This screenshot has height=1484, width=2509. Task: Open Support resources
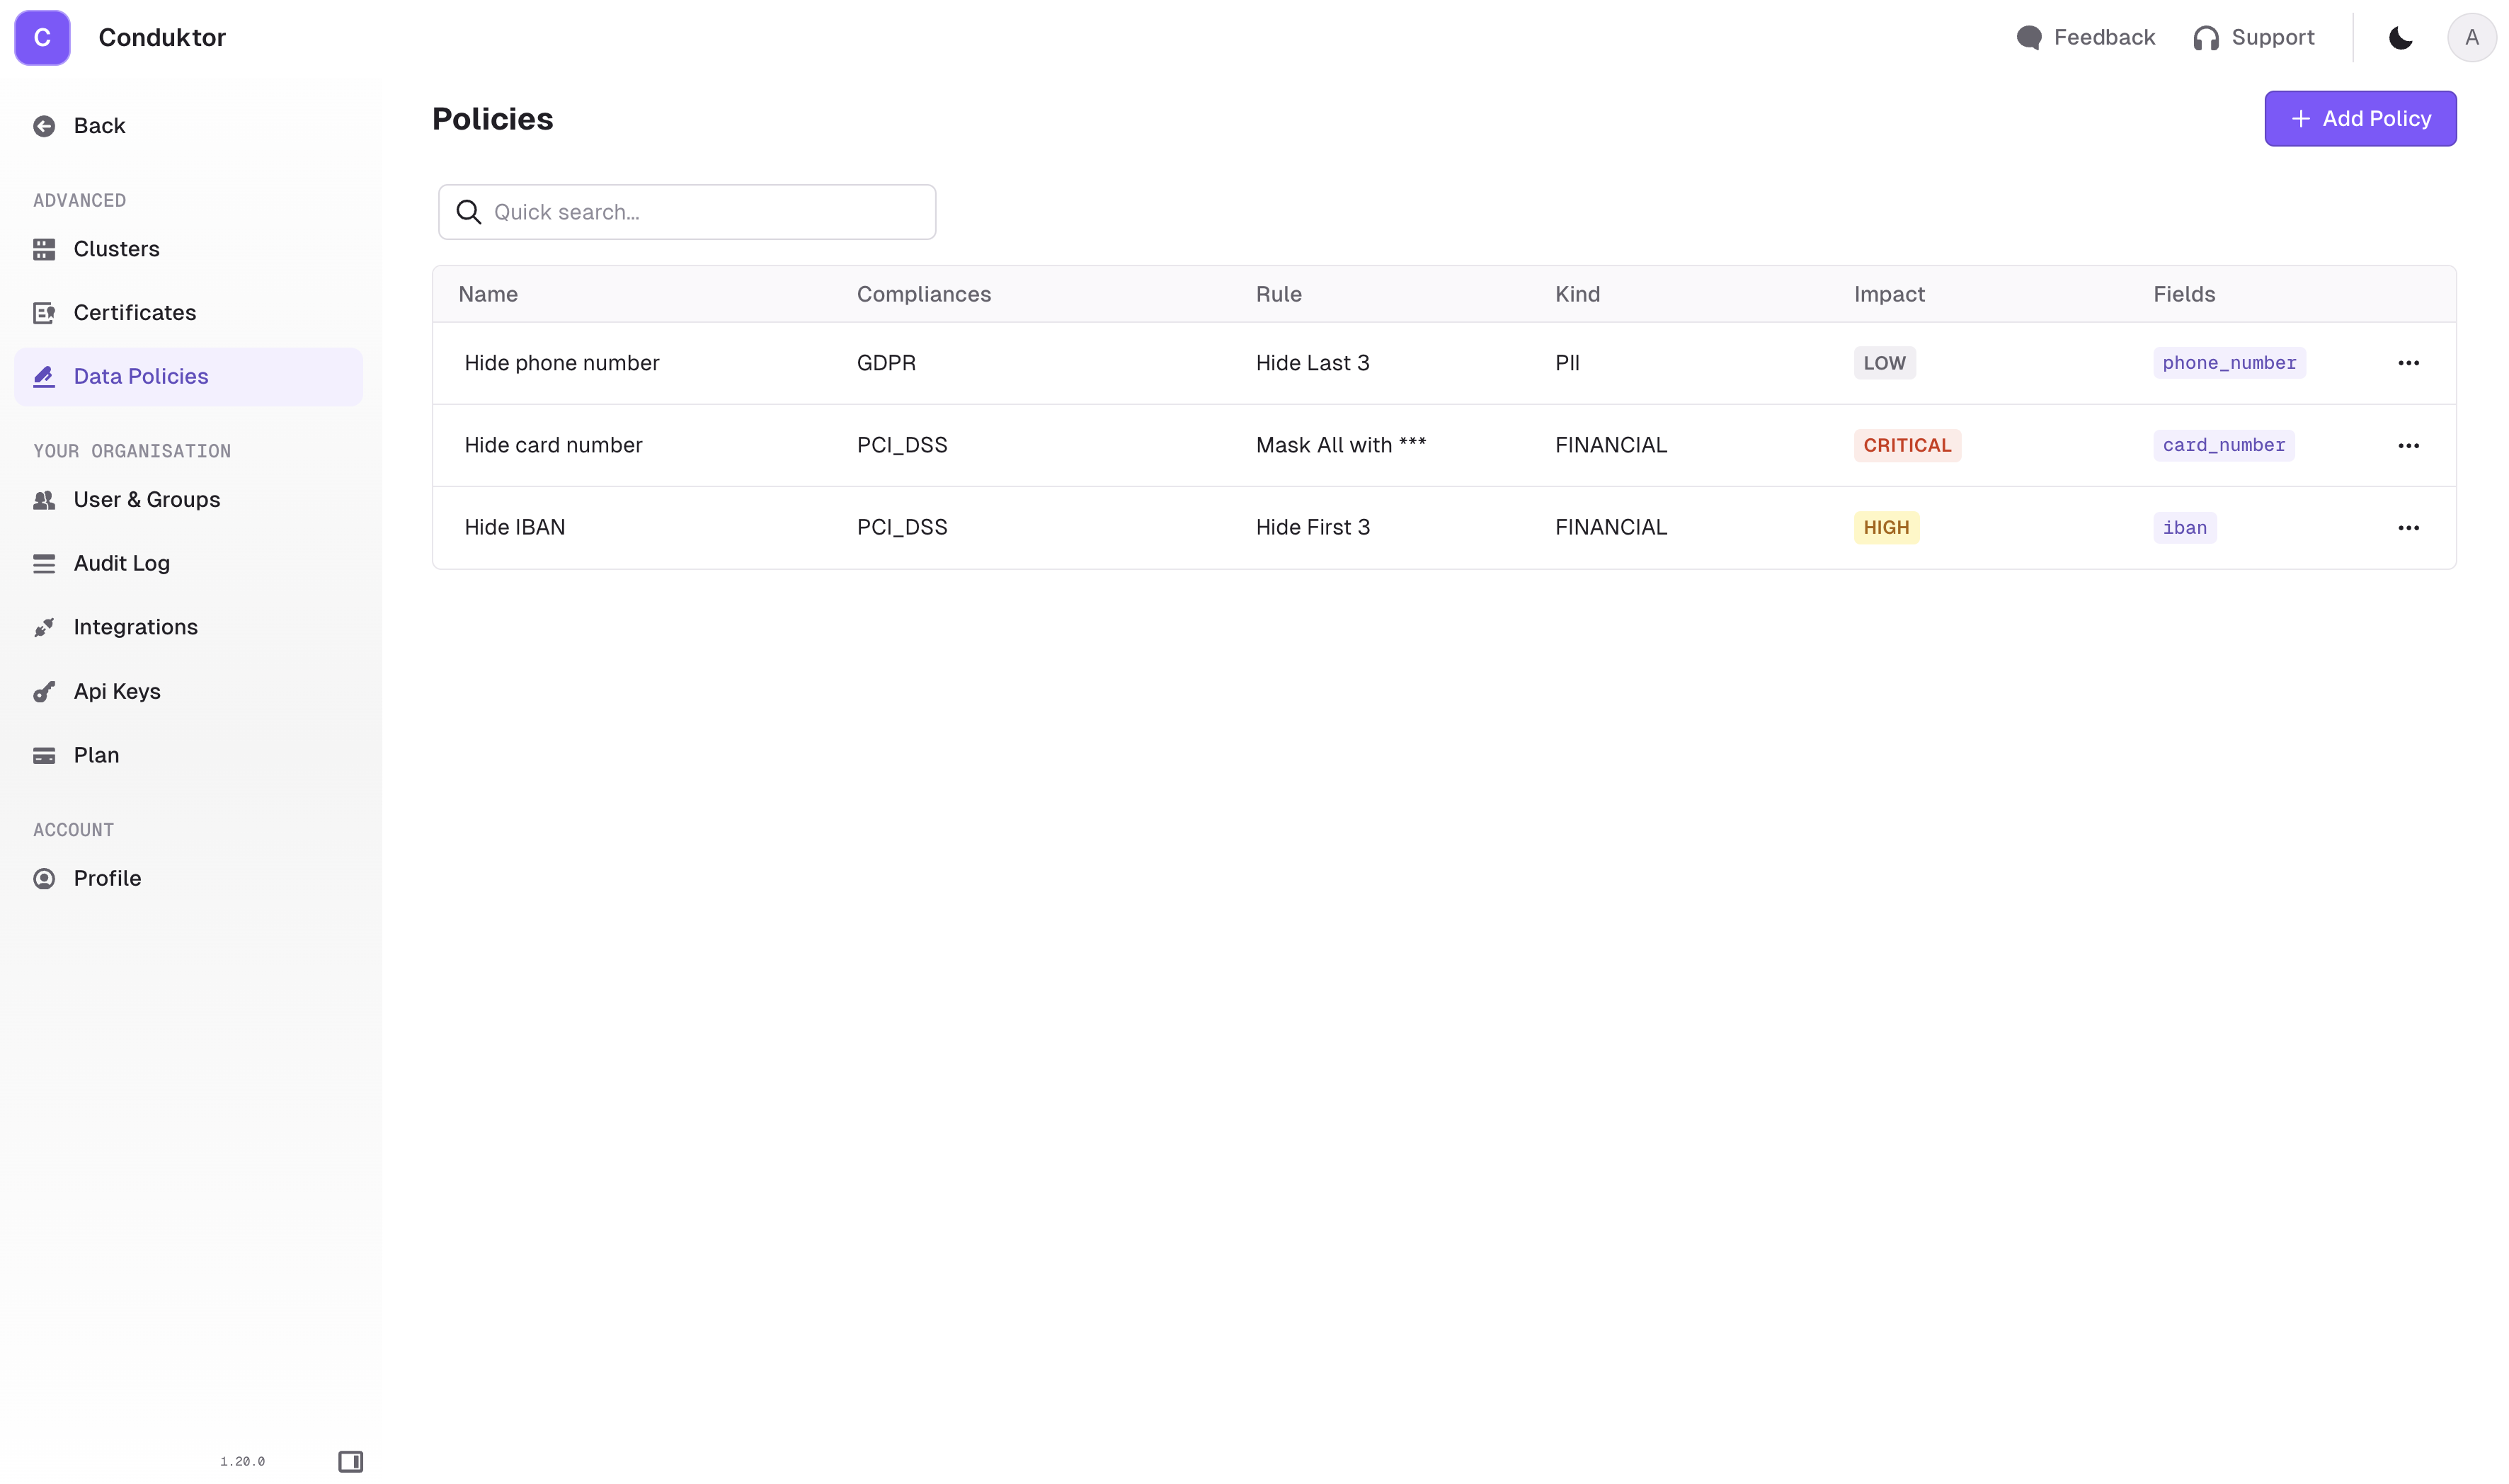pos(2255,37)
